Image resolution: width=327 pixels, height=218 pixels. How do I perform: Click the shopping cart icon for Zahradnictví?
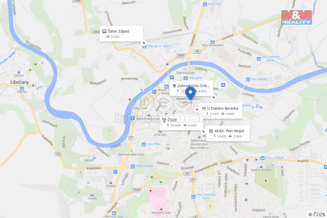(x=175, y=86)
